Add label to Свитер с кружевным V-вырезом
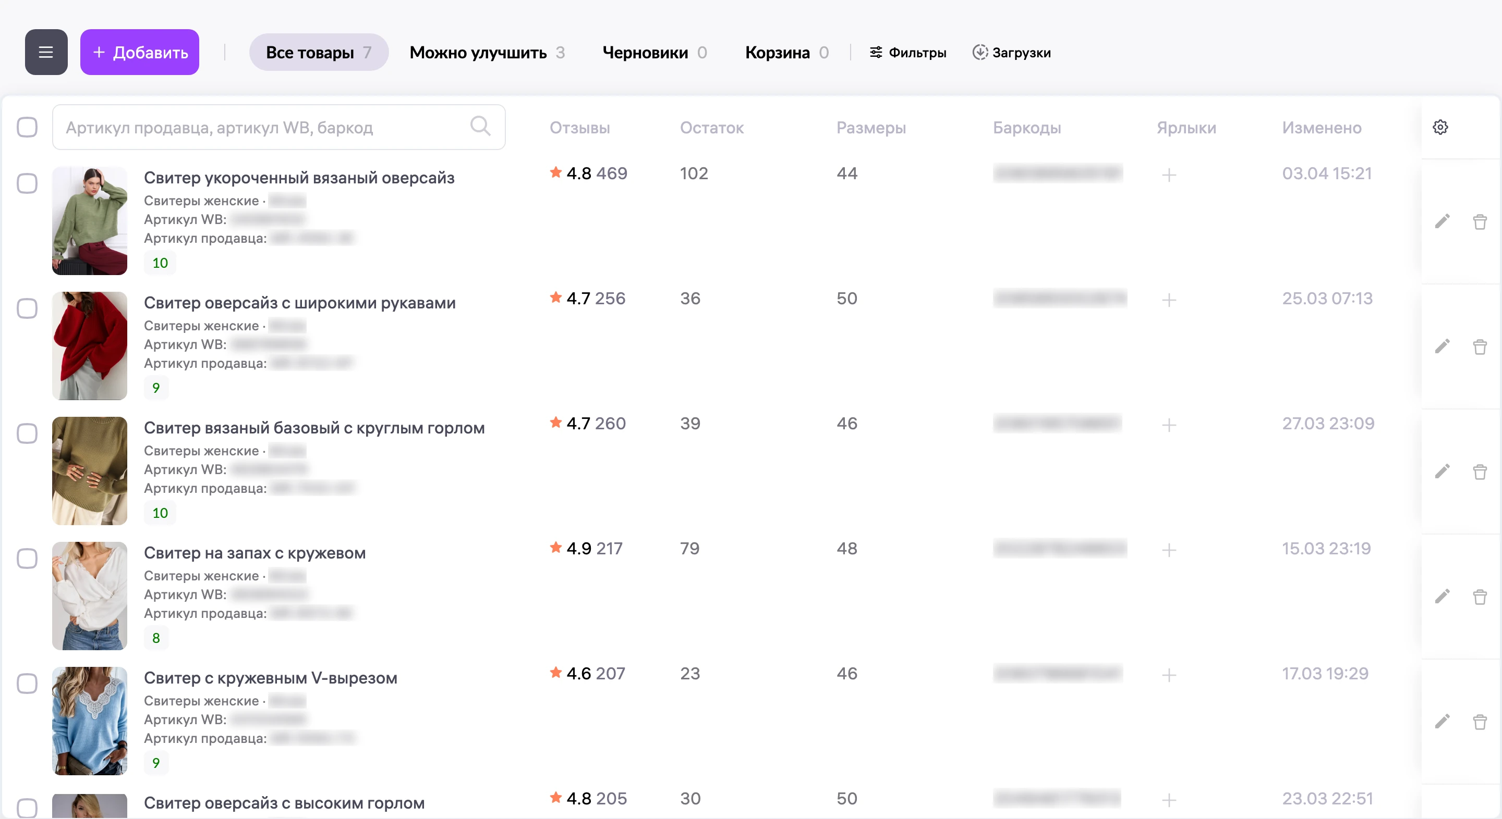Image resolution: width=1502 pixels, height=819 pixels. (x=1169, y=675)
